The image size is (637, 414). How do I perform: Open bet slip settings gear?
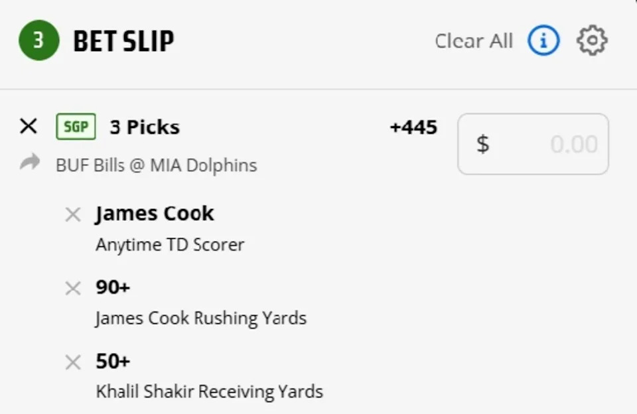point(592,41)
